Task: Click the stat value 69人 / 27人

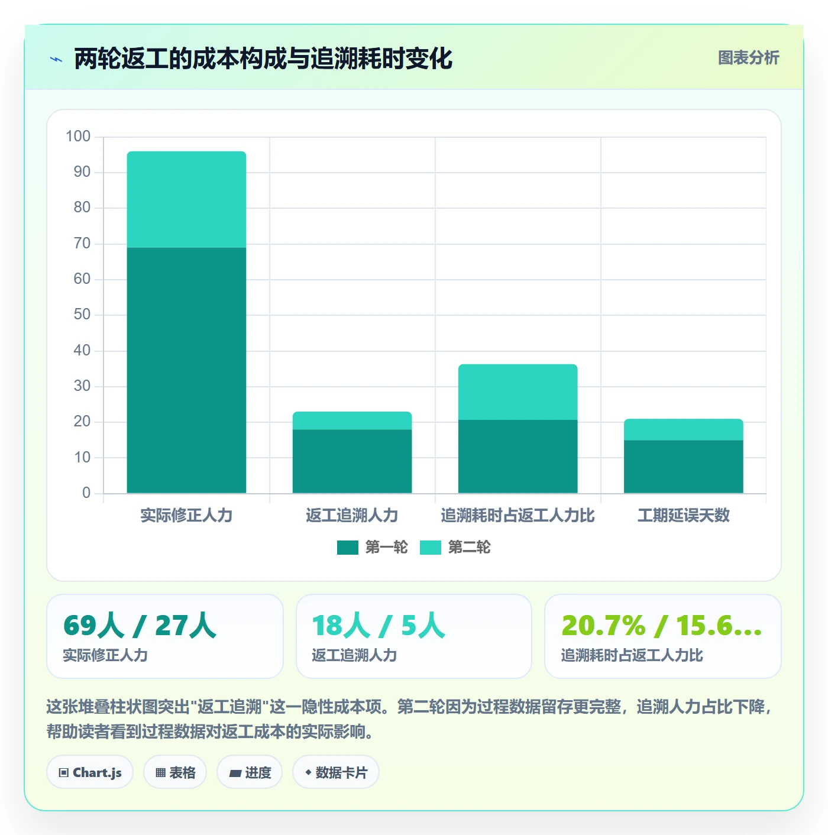Action: tap(140, 625)
